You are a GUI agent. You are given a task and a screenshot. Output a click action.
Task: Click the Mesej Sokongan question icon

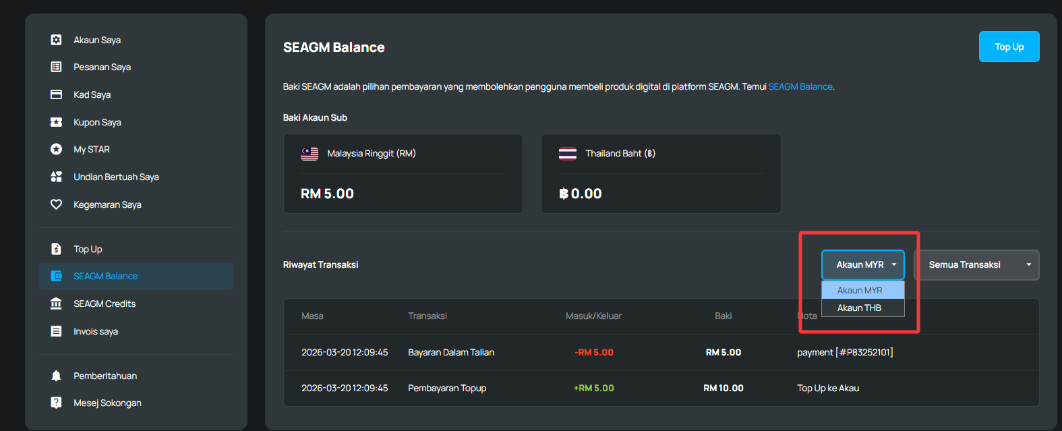[x=57, y=403]
